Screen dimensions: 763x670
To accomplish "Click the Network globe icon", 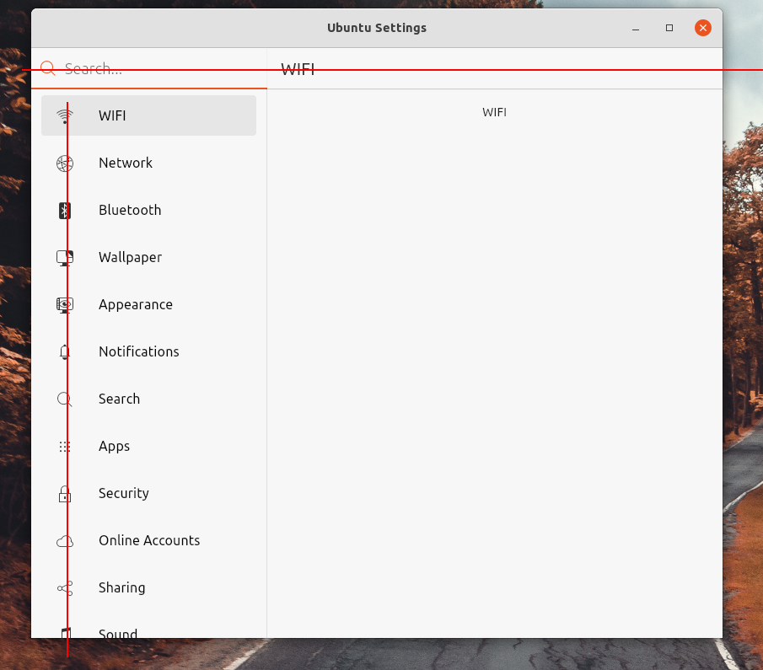I will pos(65,163).
